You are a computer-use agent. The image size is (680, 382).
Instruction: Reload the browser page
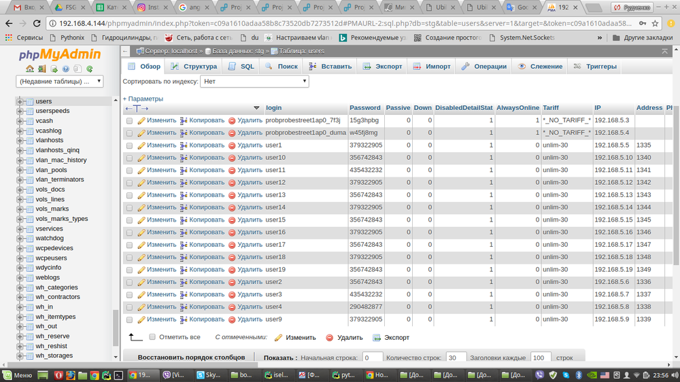[x=37, y=23]
